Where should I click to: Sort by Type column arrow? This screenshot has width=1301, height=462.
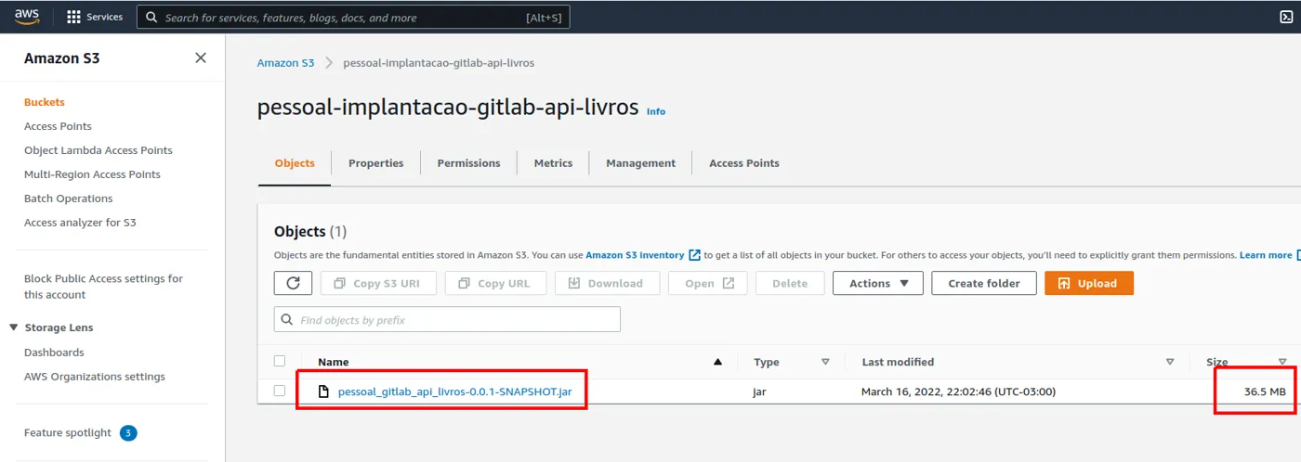pyautogui.click(x=825, y=362)
